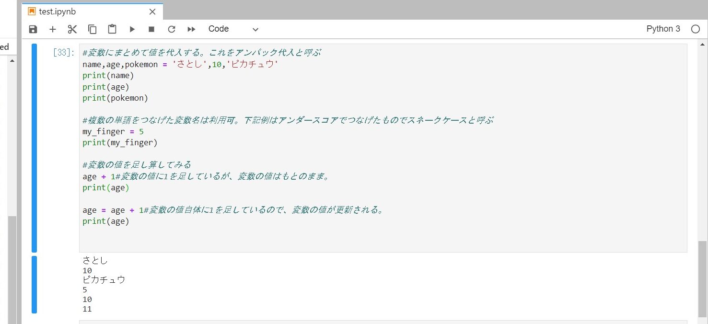This screenshot has height=324, width=708.
Task: Click the empty cell below the output
Action: (383, 322)
